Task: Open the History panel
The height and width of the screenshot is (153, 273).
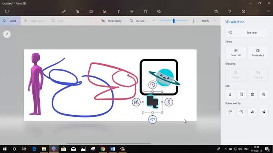Action: [244, 11]
